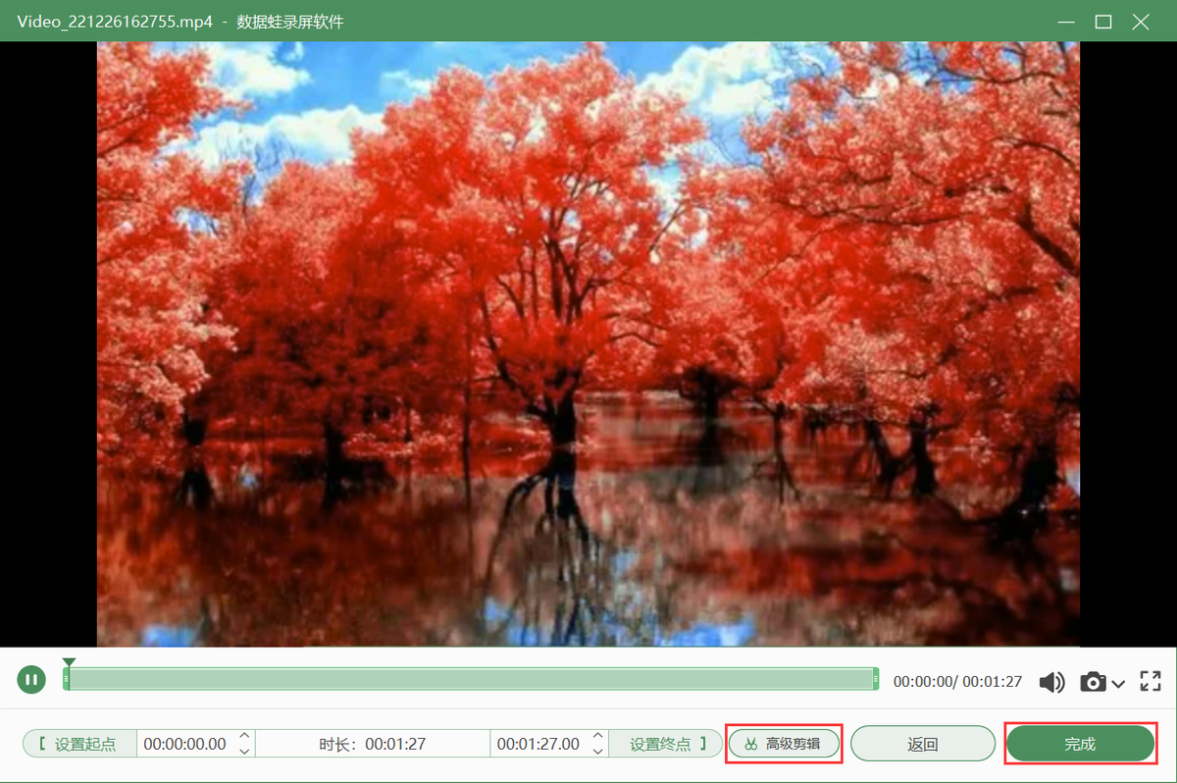The width and height of the screenshot is (1177, 783).
Task: Increase the end time with up arrow
Action: tap(598, 737)
